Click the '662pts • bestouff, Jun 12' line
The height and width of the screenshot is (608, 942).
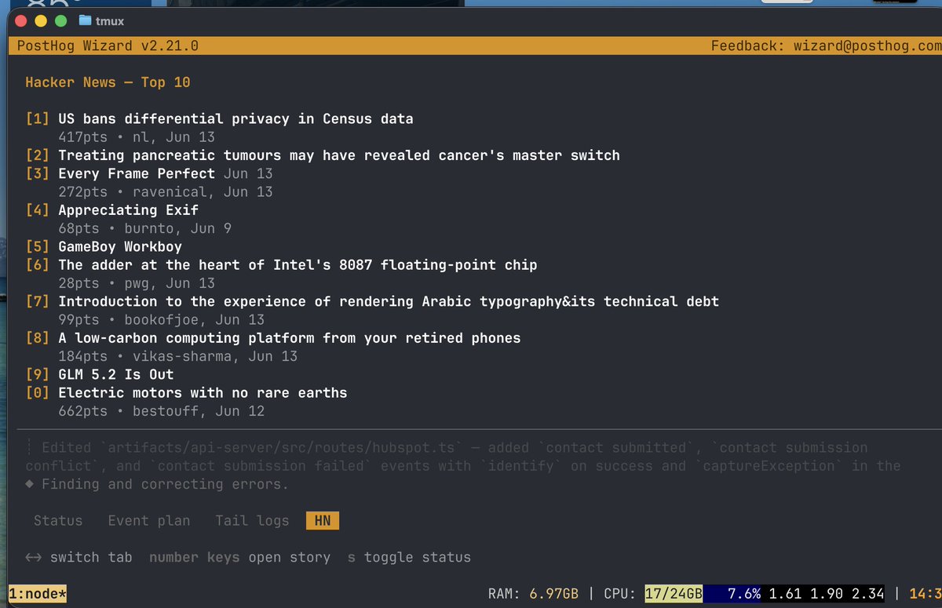(x=161, y=411)
